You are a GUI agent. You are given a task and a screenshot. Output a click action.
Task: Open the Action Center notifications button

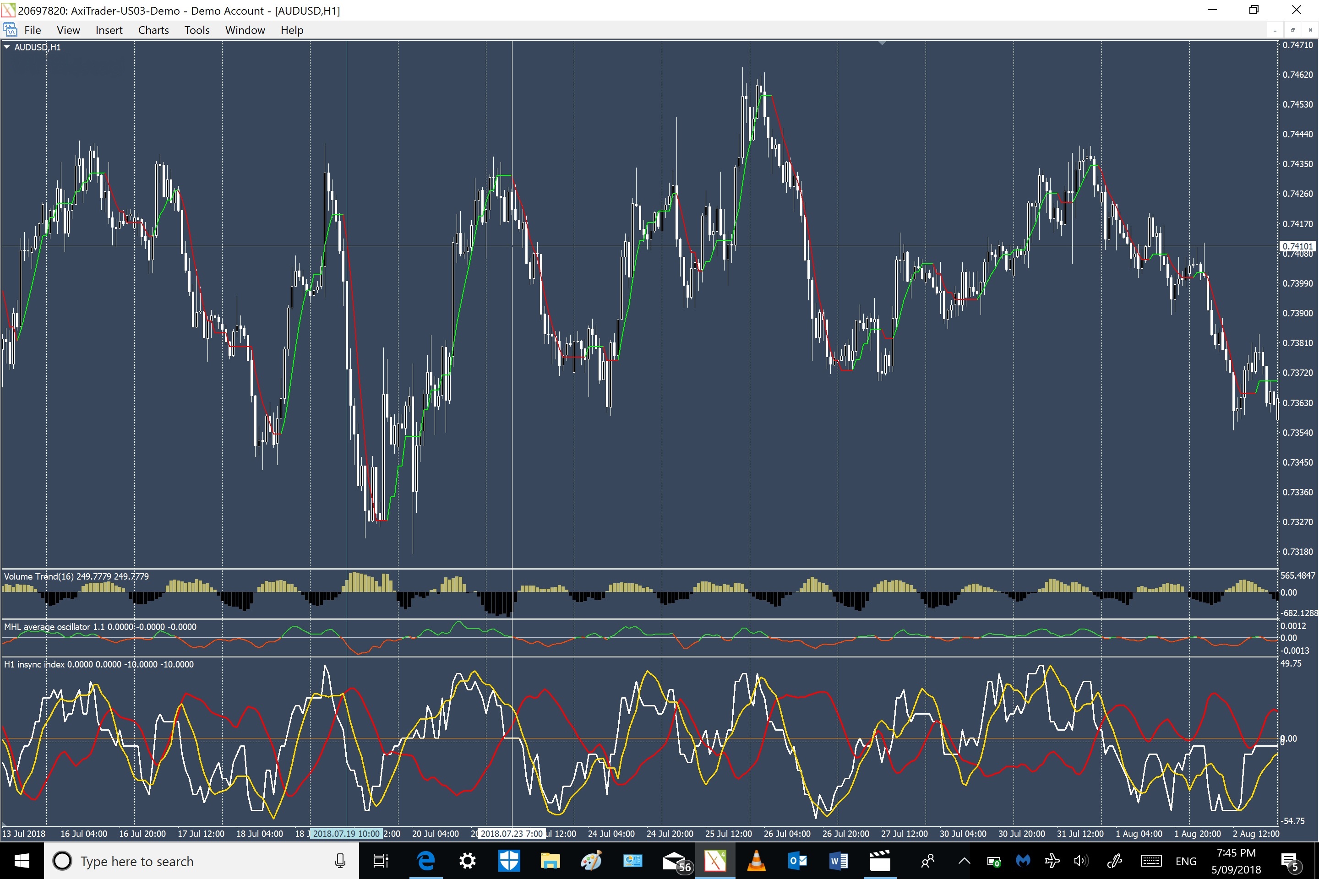(x=1290, y=861)
